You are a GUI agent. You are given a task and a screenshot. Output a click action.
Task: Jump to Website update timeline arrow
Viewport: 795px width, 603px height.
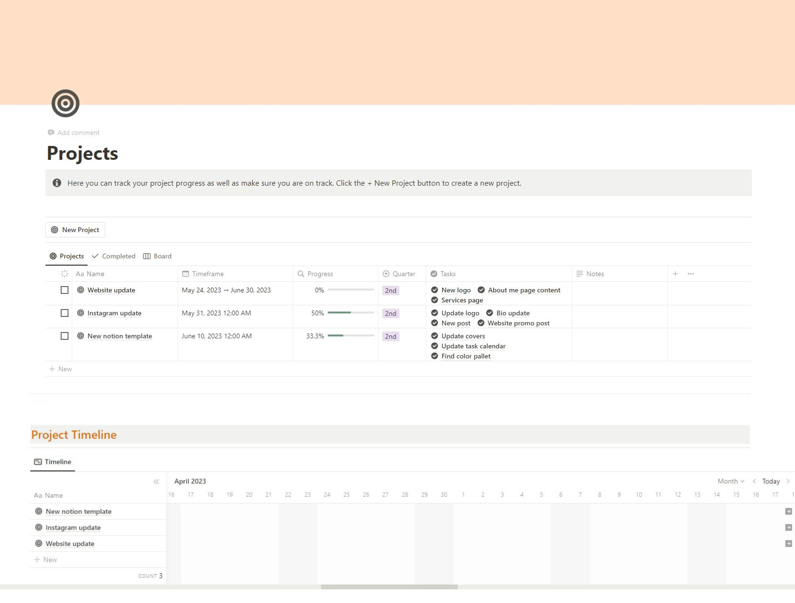(788, 544)
